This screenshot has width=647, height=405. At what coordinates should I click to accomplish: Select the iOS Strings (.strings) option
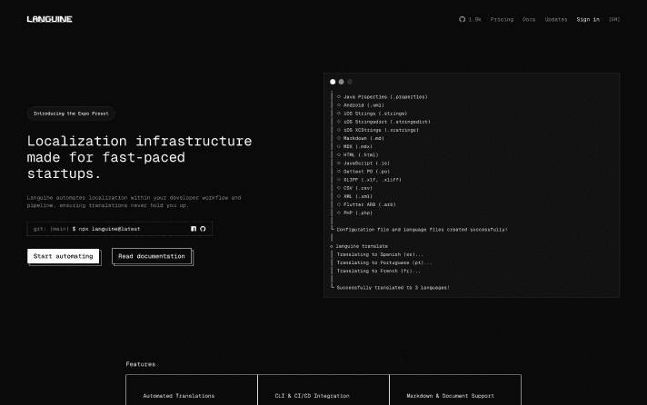click(x=373, y=114)
